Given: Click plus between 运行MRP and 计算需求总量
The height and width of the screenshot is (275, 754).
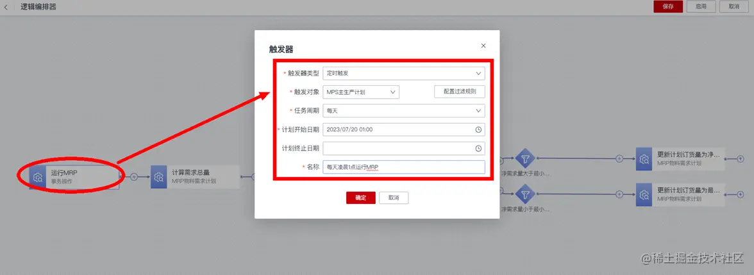Looking at the screenshot, I should [x=134, y=177].
